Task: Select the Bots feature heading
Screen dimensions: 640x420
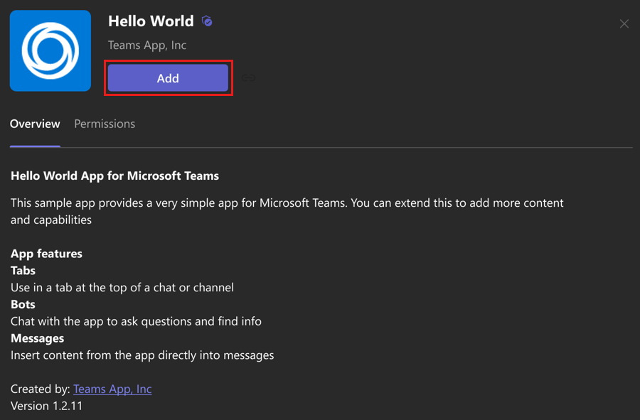Action: [x=23, y=304]
